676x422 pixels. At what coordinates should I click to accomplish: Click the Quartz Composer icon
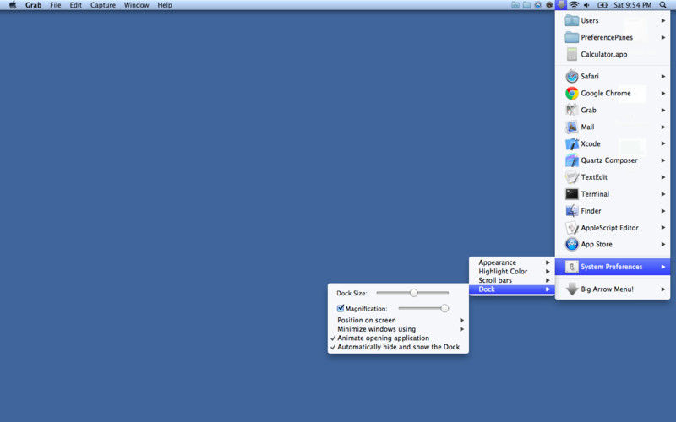pos(572,160)
